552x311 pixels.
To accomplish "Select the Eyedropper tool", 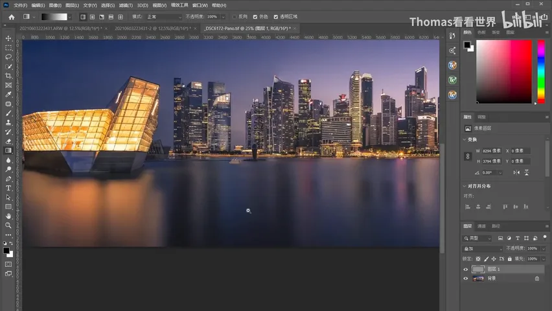I will point(8,95).
